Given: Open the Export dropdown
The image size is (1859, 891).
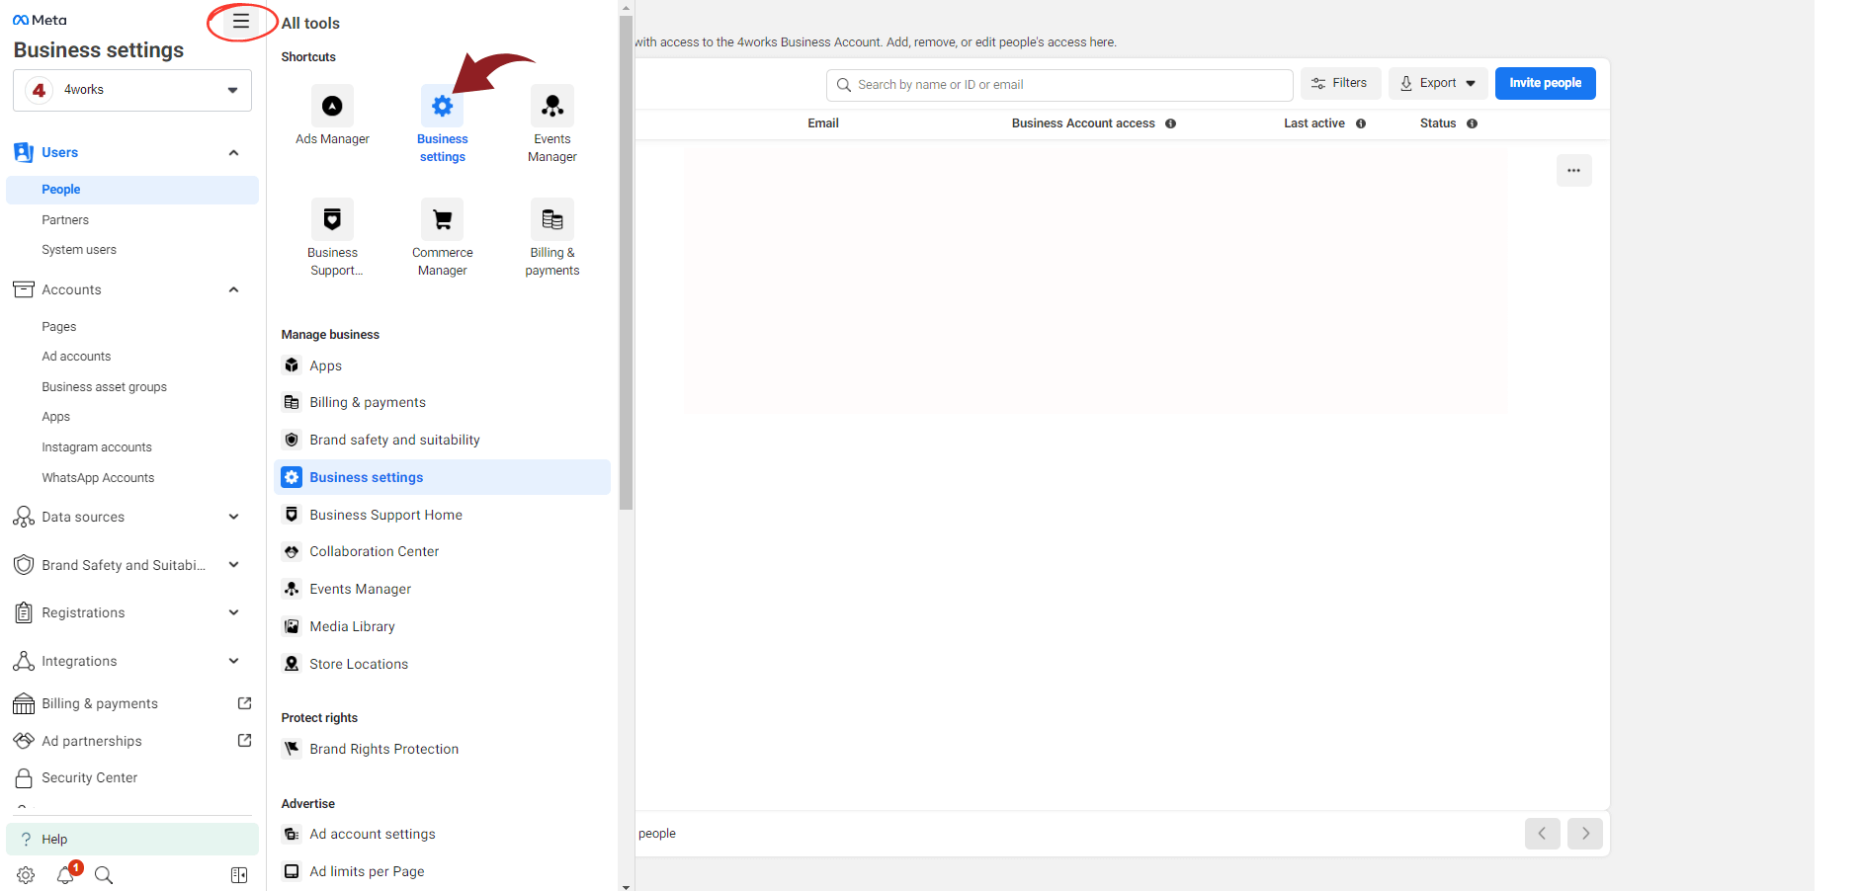Looking at the screenshot, I should tap(1438, 83).
